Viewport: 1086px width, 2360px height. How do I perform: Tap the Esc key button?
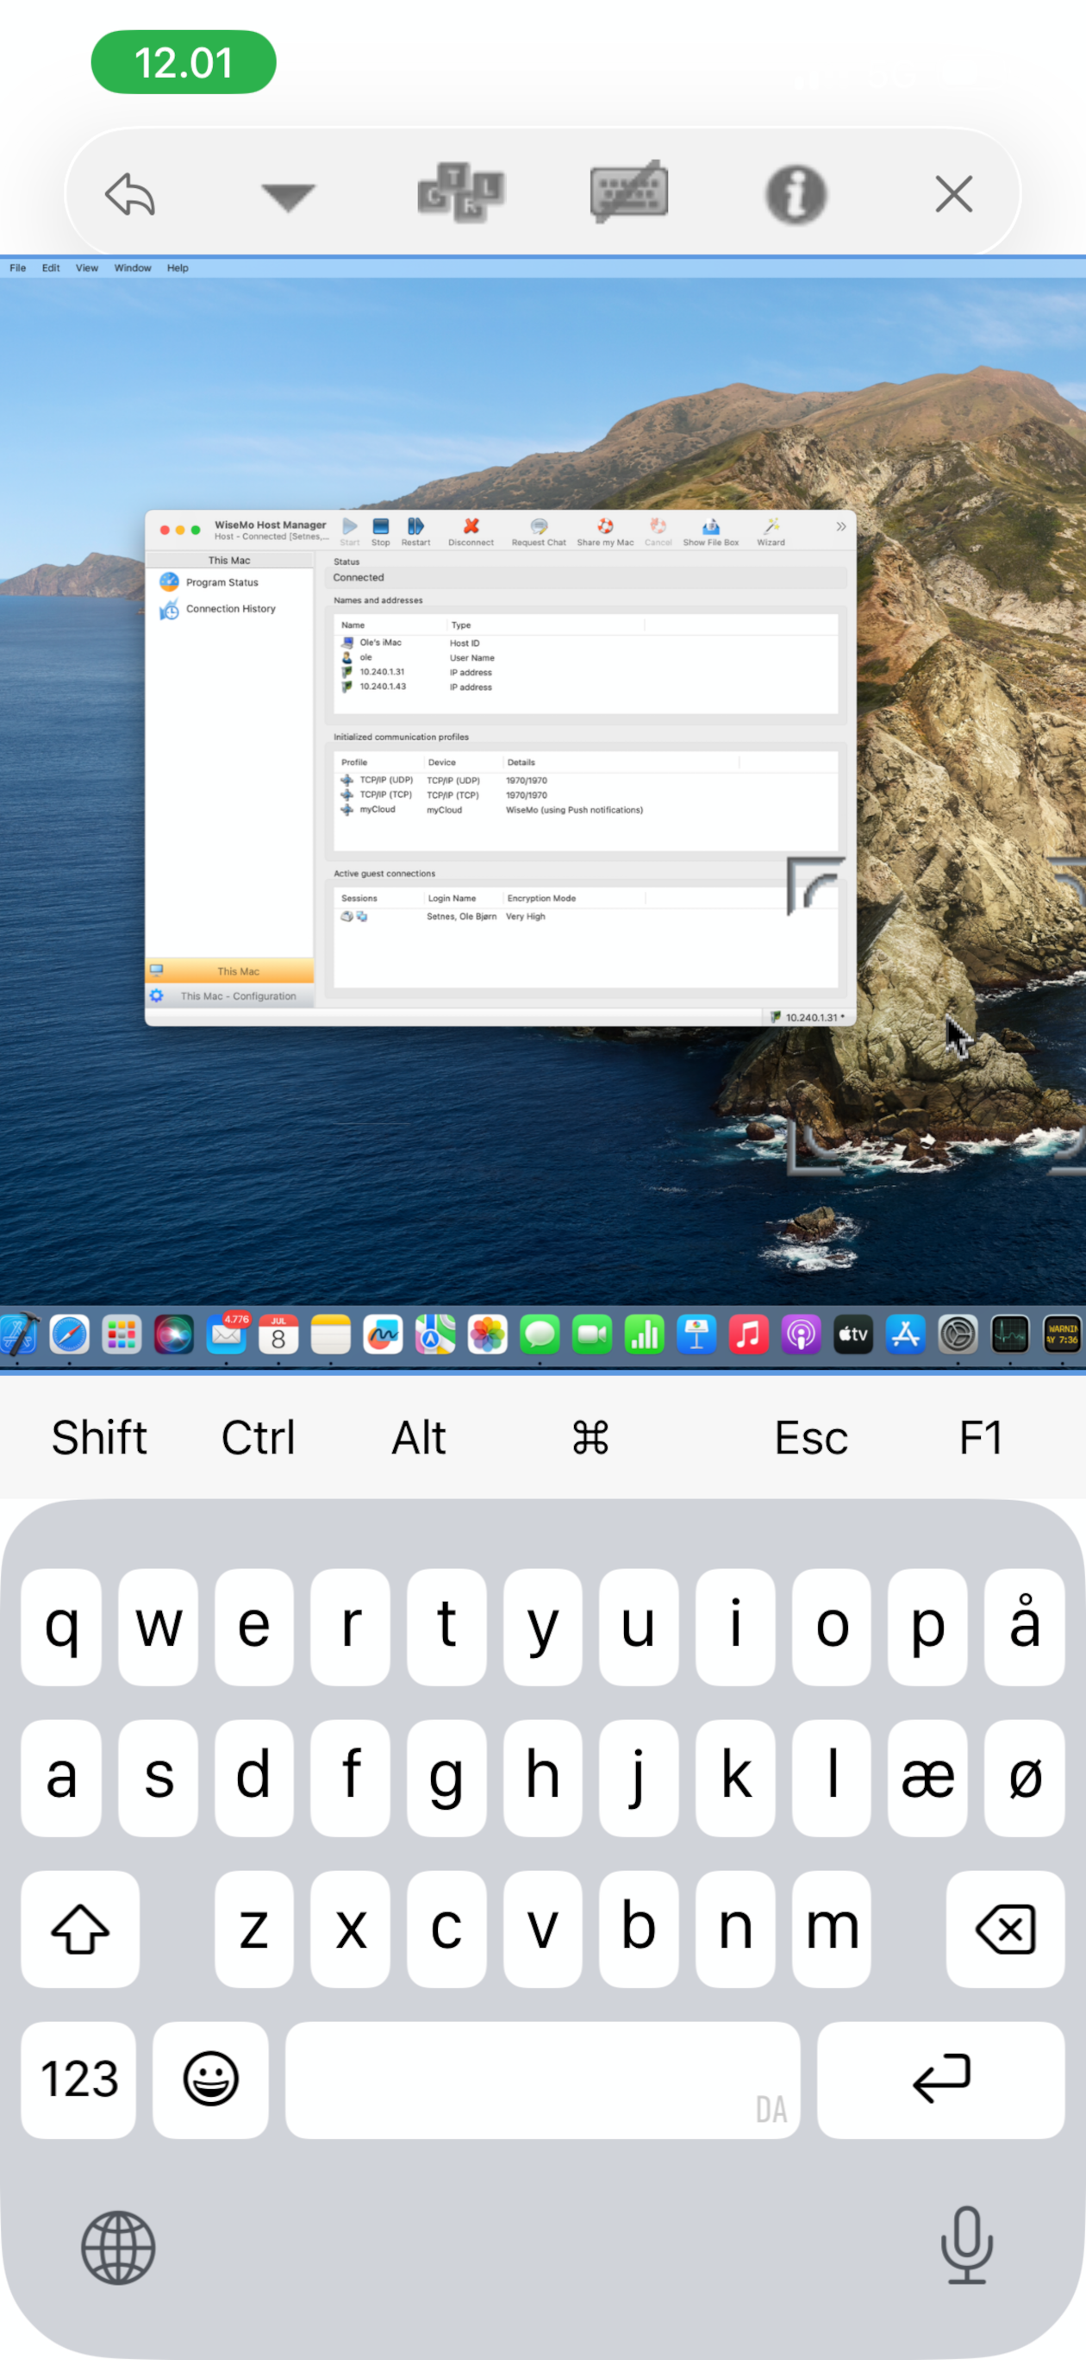click(811, 1437)
